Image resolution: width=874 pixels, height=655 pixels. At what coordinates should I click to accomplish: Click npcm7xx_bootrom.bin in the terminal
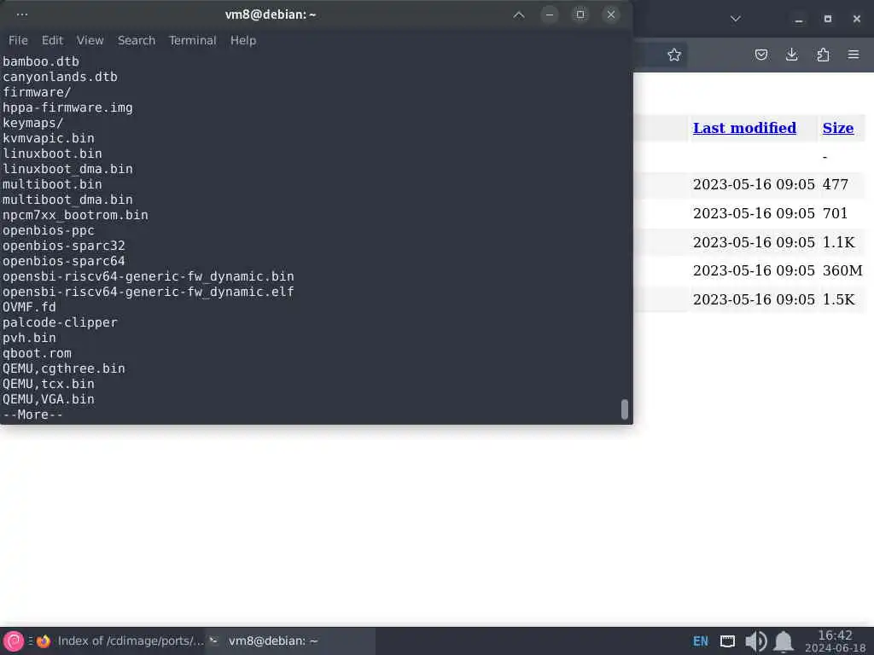click(x=75, y=215)
